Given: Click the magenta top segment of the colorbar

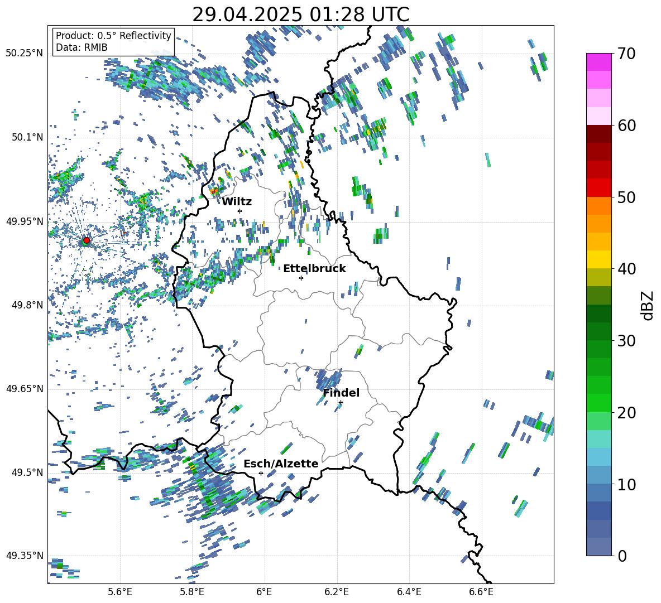Looking at the screenshot, I should [598, 62].
